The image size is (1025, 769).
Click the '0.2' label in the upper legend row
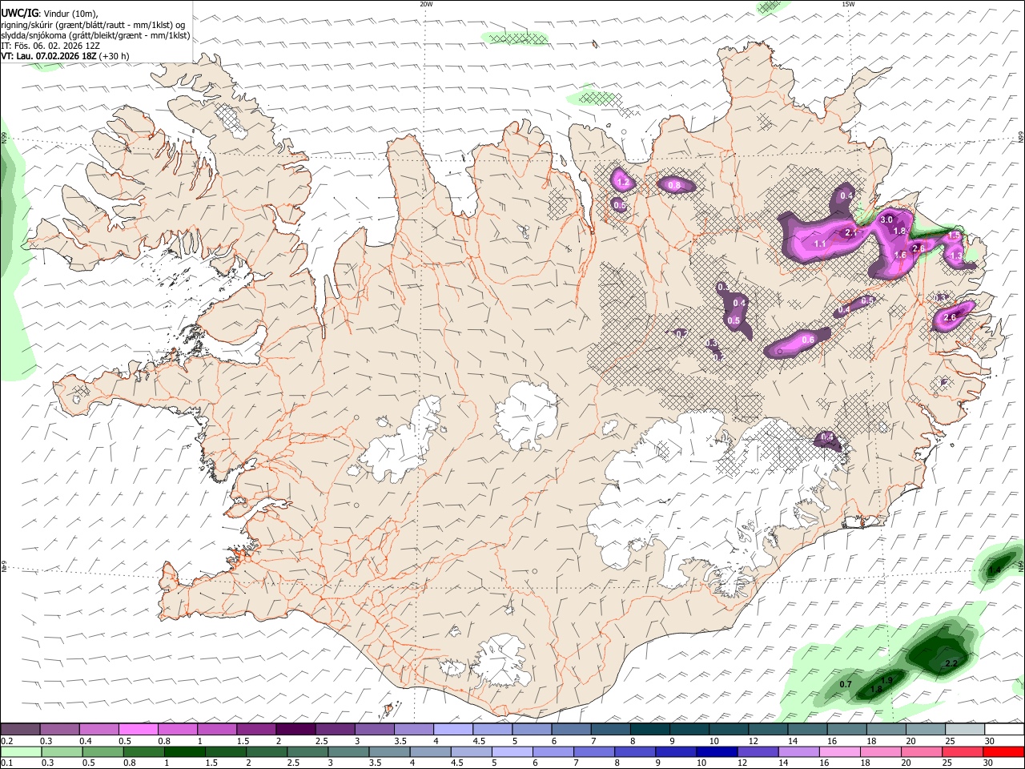coord(6,741)
